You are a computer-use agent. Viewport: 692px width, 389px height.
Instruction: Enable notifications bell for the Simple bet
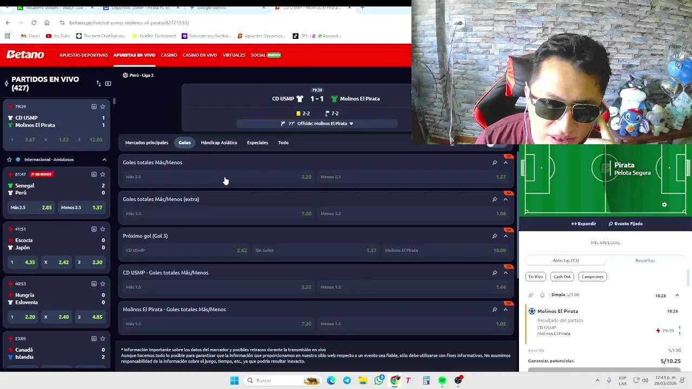(542, 295)
